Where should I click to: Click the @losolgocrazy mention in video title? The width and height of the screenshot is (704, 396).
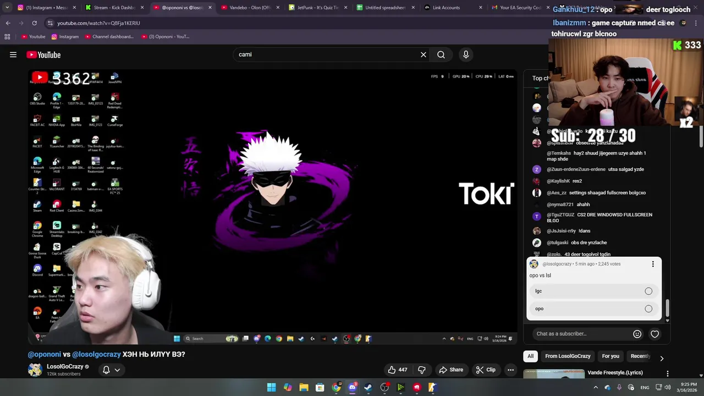96,354
